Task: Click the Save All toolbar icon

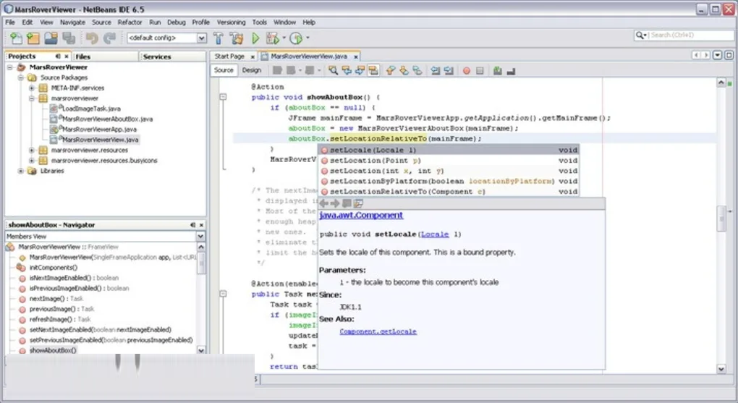Action: tap(69, 38)
